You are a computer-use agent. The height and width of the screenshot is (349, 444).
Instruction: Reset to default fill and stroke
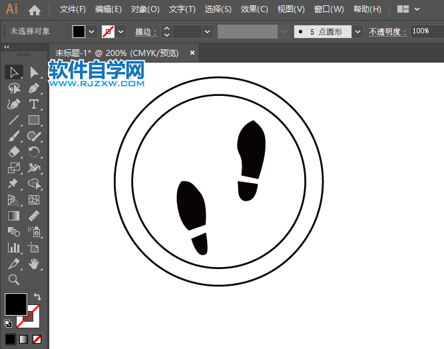click(8, 324)
